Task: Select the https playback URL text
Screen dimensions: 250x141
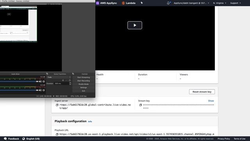Action: (137, 134)
